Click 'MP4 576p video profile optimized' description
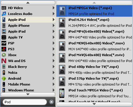 [100, 84]
